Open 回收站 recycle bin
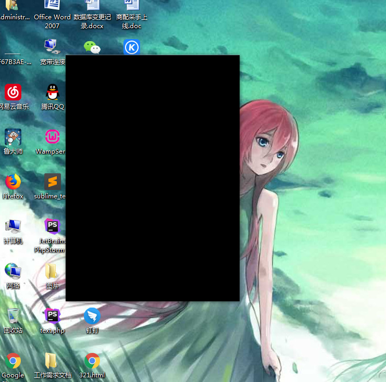 click(x=13, y=316)
